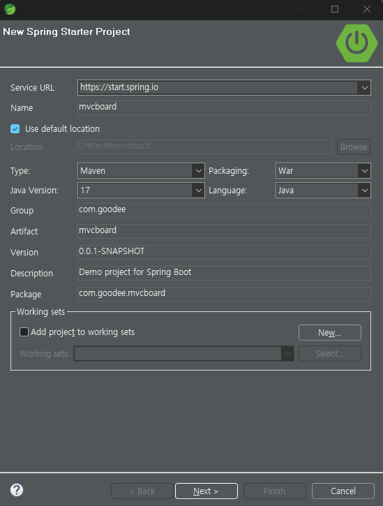
Task: Click the Artifact field mvcboard
Action: pyautogui.click(x=224, y=231)
